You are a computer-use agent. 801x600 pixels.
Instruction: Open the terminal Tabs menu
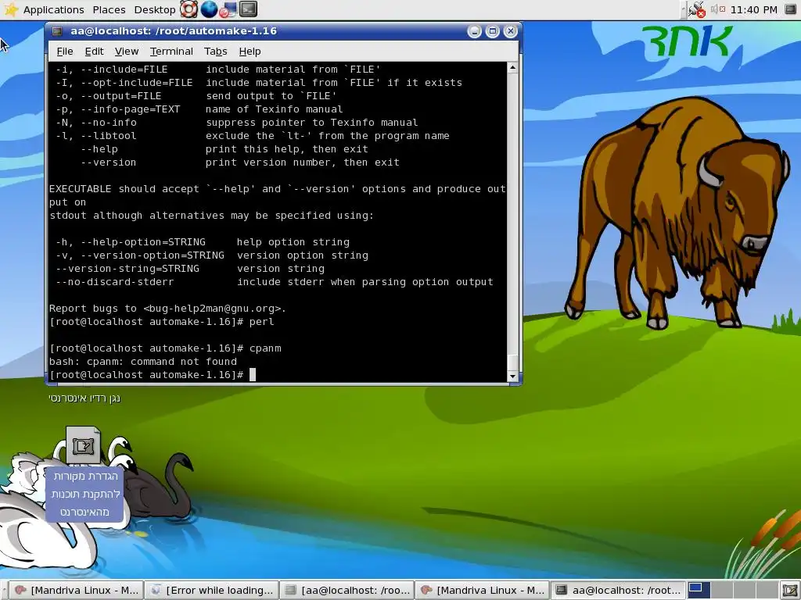(215, 51)
